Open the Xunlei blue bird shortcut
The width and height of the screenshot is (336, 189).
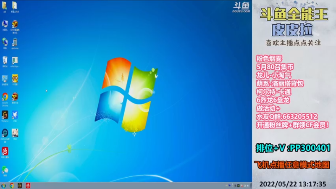coord(15,116)
